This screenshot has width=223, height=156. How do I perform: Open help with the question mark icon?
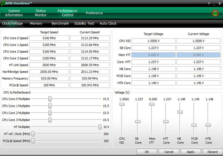[209, 4]
